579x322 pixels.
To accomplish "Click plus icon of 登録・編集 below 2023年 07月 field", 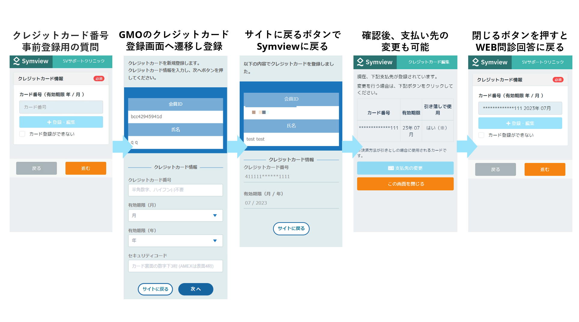I will click(508, 124).
